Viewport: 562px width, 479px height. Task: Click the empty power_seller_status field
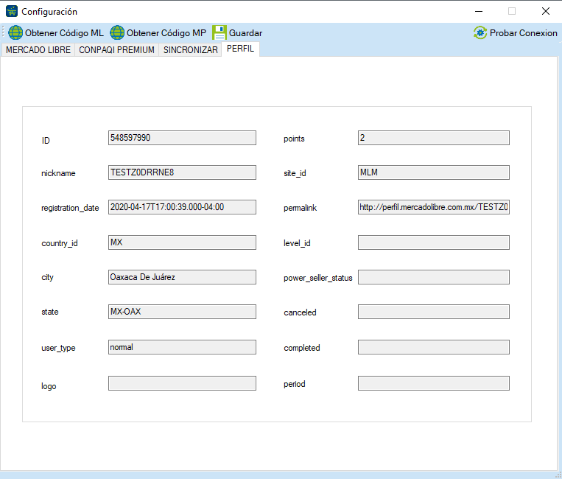434,277
